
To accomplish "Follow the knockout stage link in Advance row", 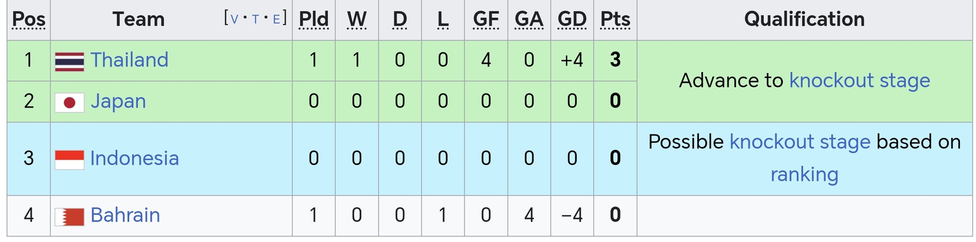I will click(859, 80).
